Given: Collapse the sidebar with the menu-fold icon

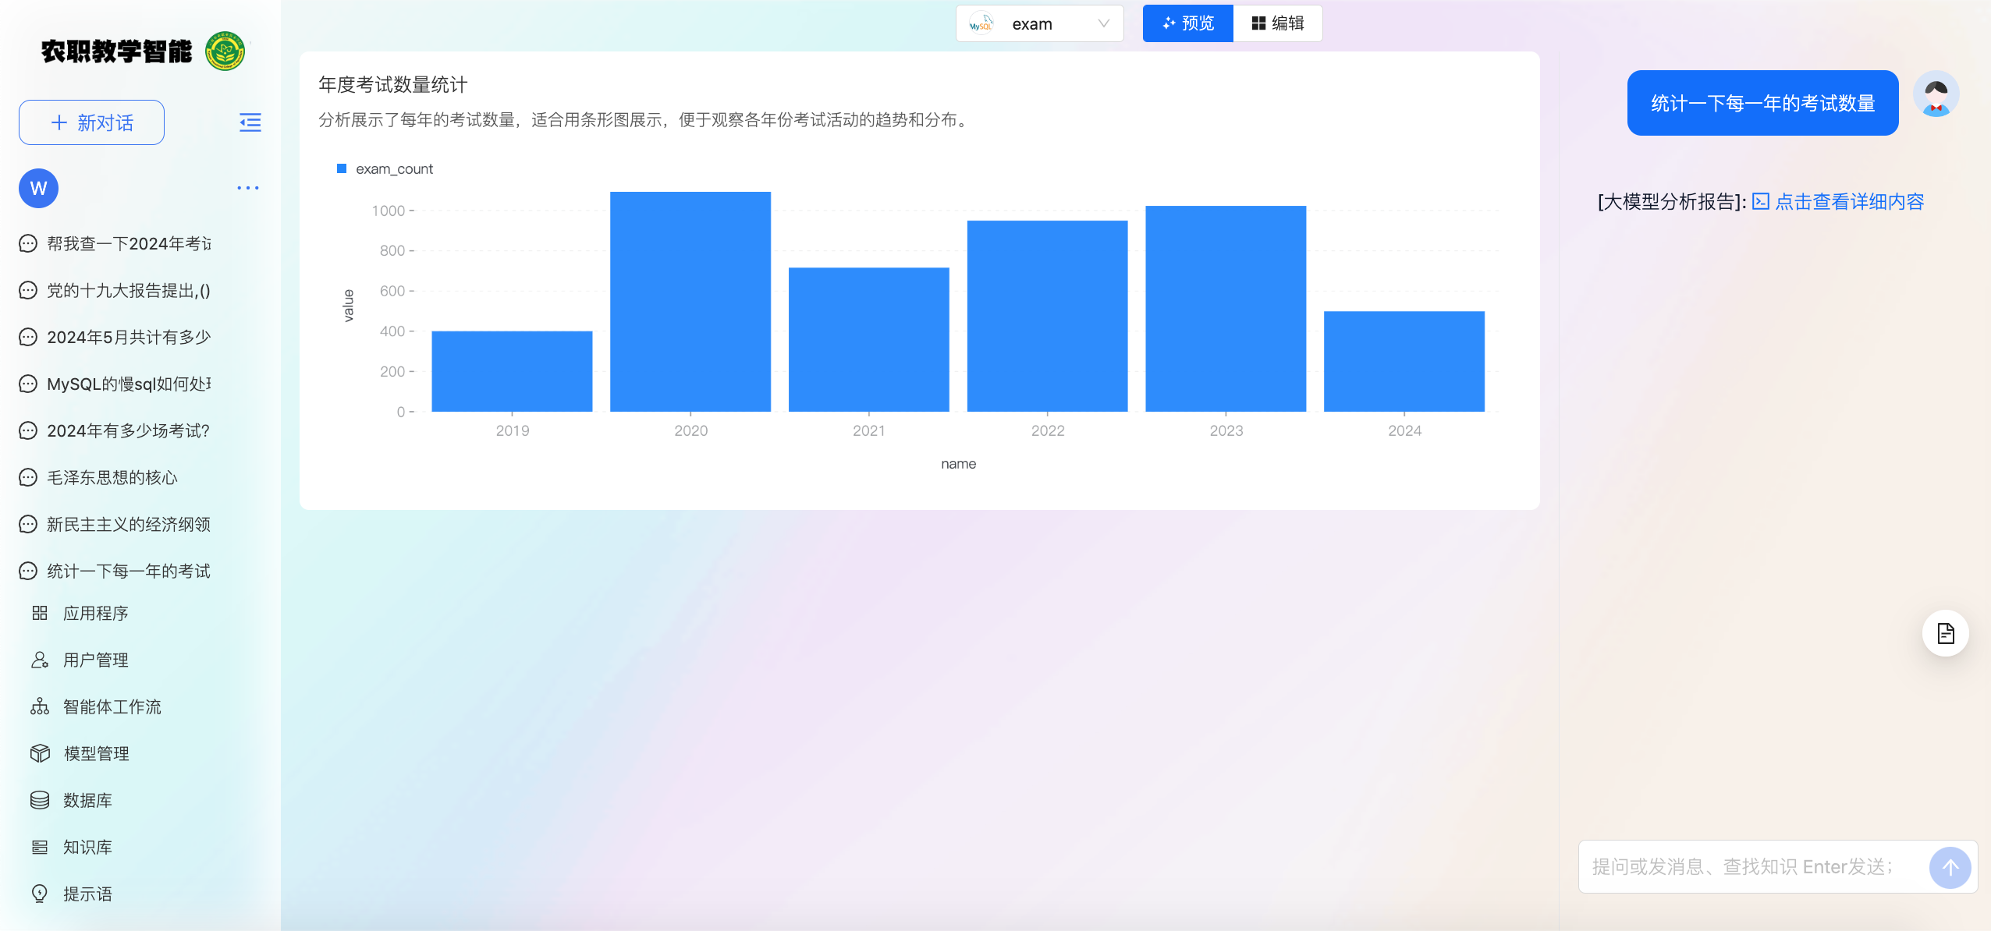Looking at the screenshot, I should pos(250,122).
